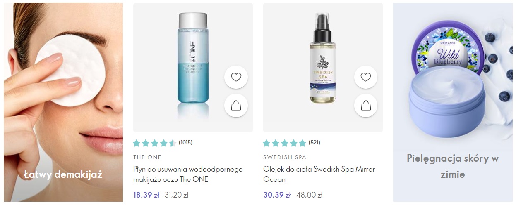Click star rating of The ONE remover
The width and height of the screenshot is (516, 205).
(155, 143)
